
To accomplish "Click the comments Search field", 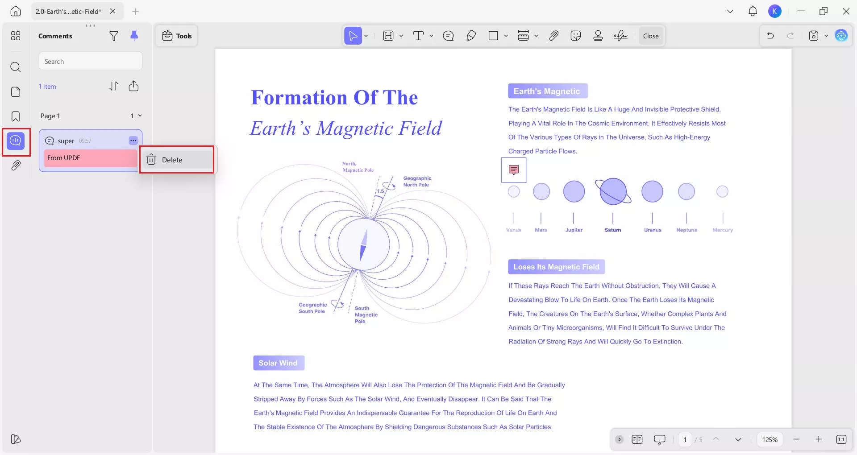I will pos(91,61).
